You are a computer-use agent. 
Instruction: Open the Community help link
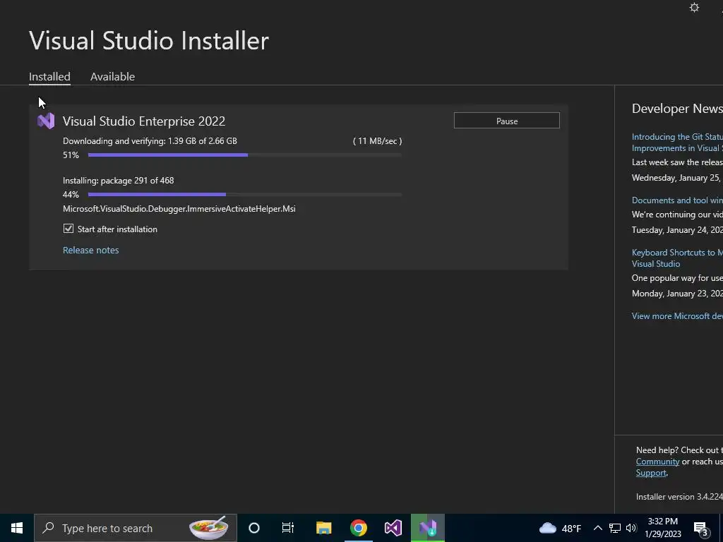pos(657,462)
